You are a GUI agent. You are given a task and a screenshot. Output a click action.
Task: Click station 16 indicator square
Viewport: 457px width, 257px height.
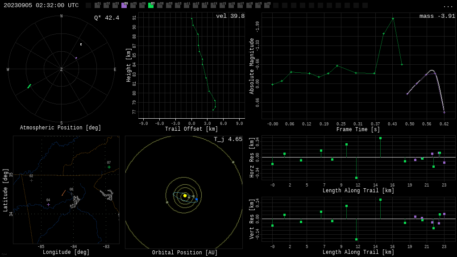pyautogui.click(x=231, y=5)
